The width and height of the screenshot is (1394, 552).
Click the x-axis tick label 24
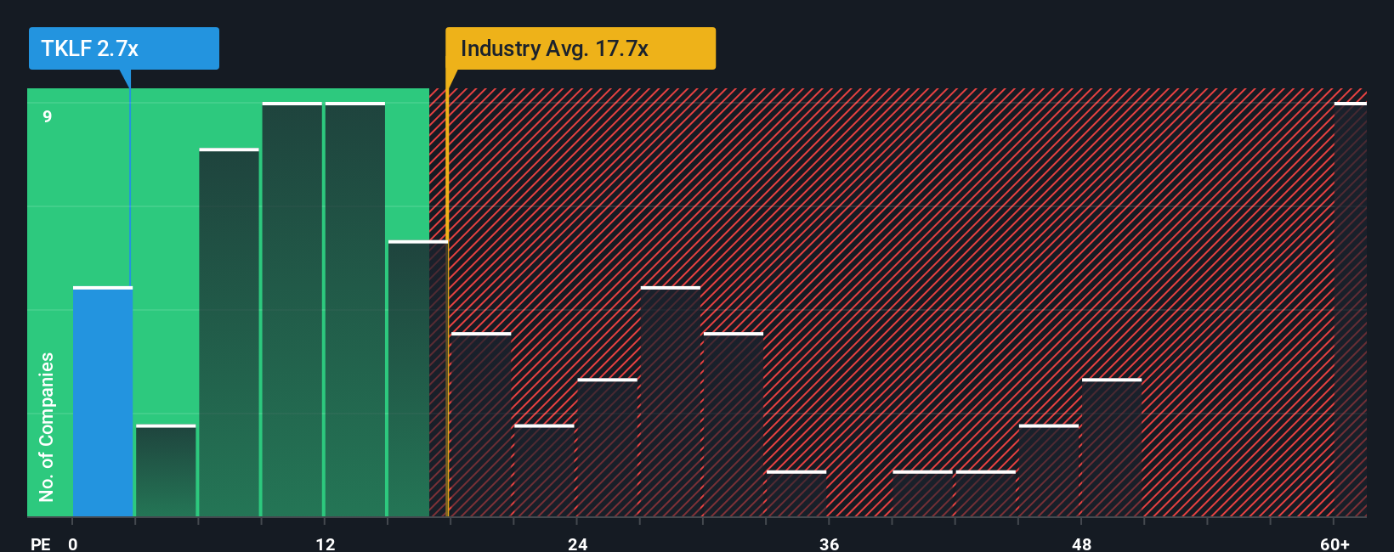pyautogui.click(x=578, y=544)
